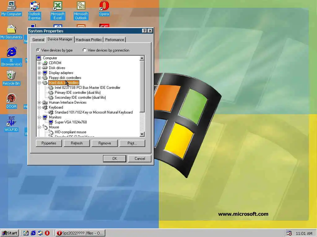Expand the Disk drives node
317x237 pixels.
[39, 68]
